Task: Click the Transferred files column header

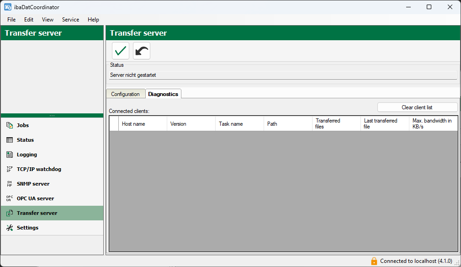Action: tap(336, 124)
